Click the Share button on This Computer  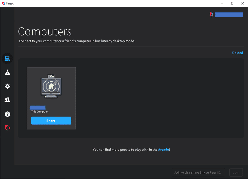(51, 121)
